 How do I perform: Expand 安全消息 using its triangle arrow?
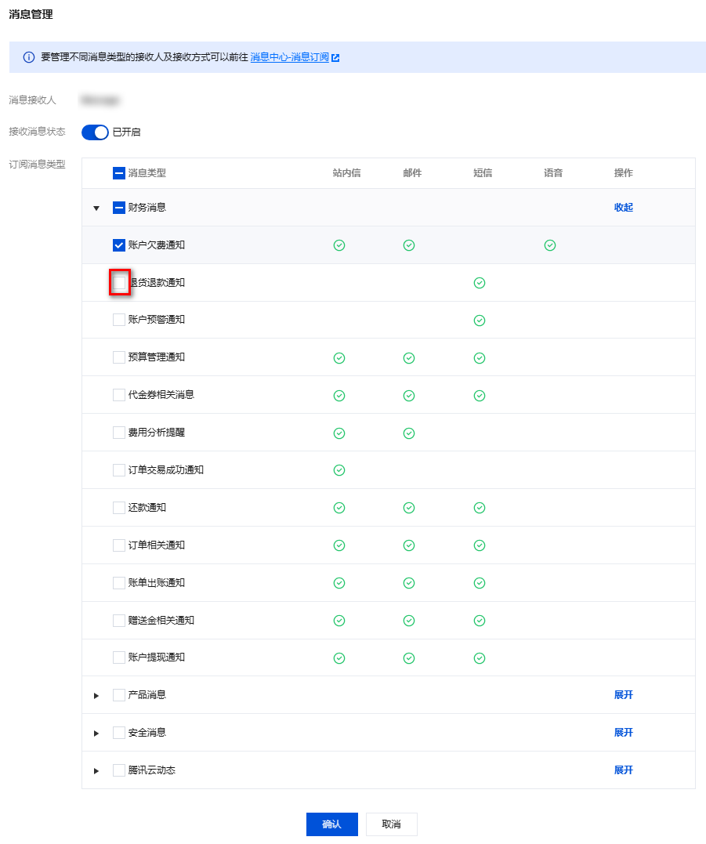click(96, 734)
